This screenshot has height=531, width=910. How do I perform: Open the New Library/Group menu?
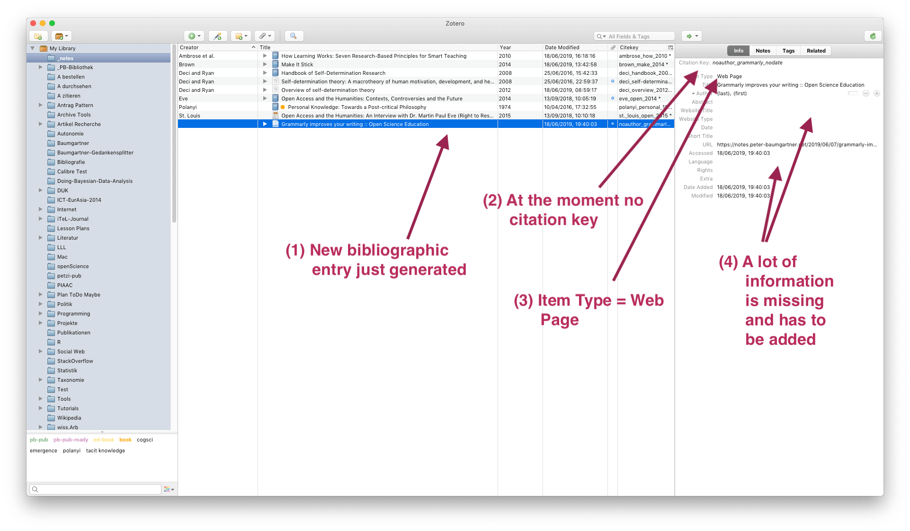(x=62, y=36)
